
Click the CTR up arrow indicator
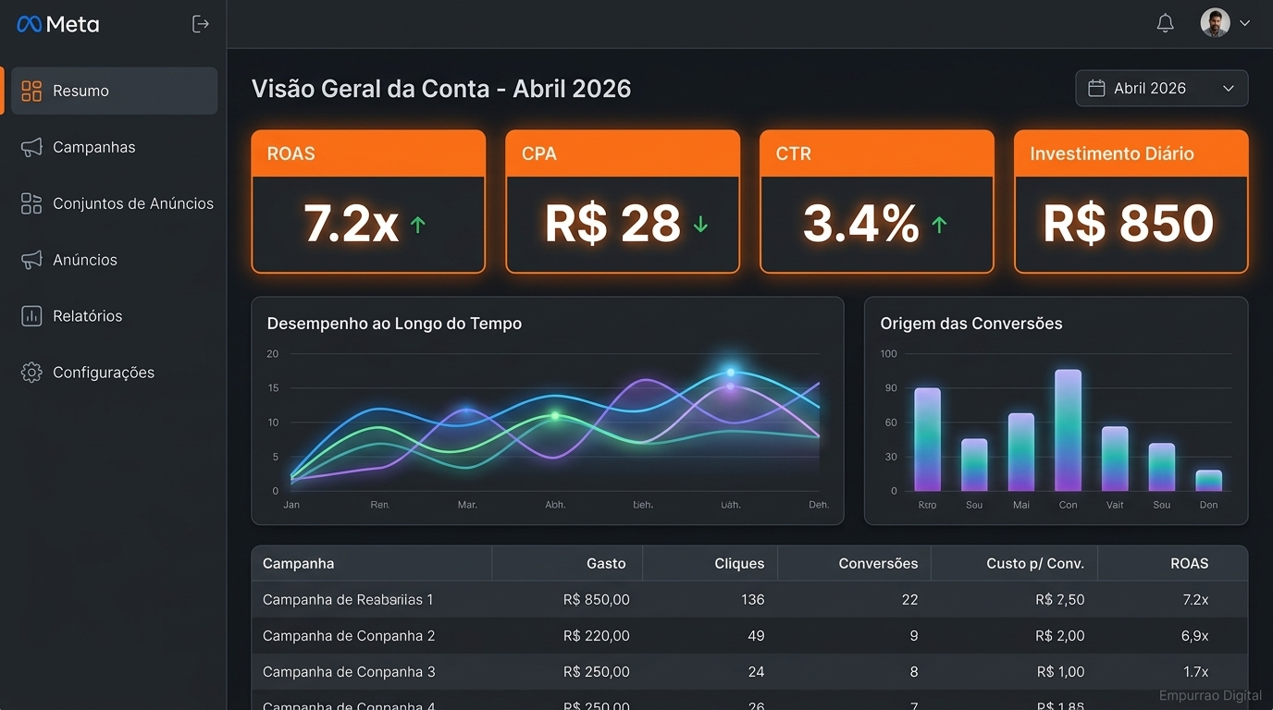click(x=939, y=224)
